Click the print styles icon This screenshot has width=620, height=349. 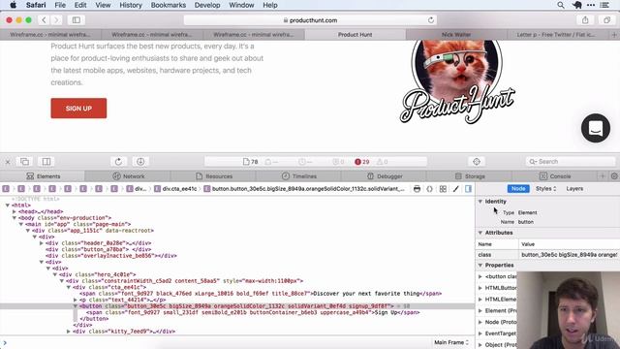click(x=417, y=189)
